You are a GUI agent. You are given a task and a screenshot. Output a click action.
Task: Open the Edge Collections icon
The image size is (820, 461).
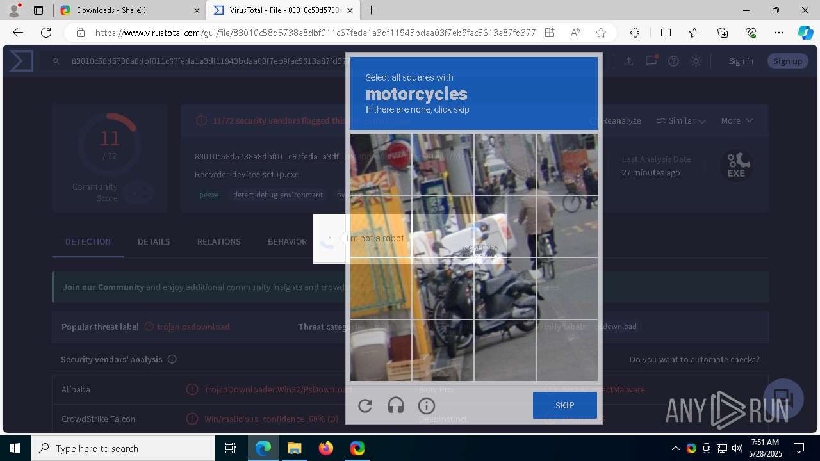[723, 33]
